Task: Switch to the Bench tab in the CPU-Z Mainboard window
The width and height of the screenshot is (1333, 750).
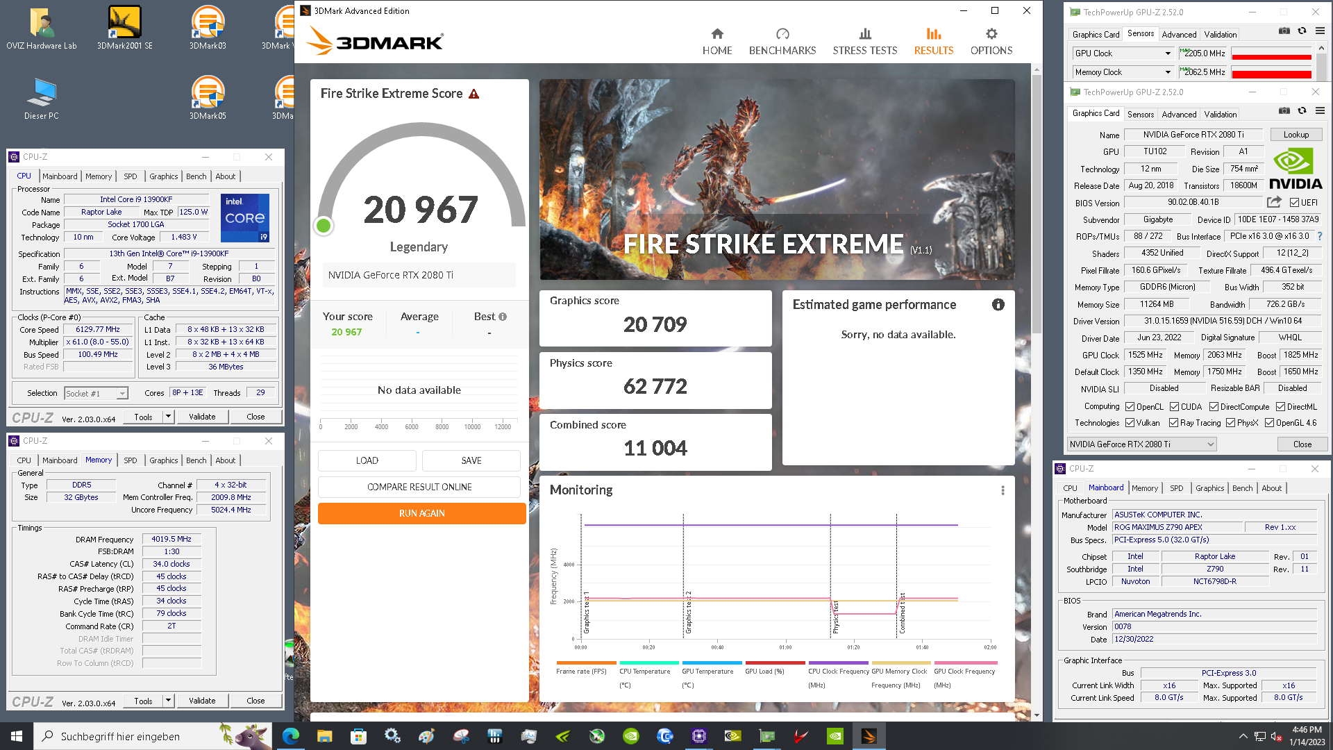Action: [1242, 488]
